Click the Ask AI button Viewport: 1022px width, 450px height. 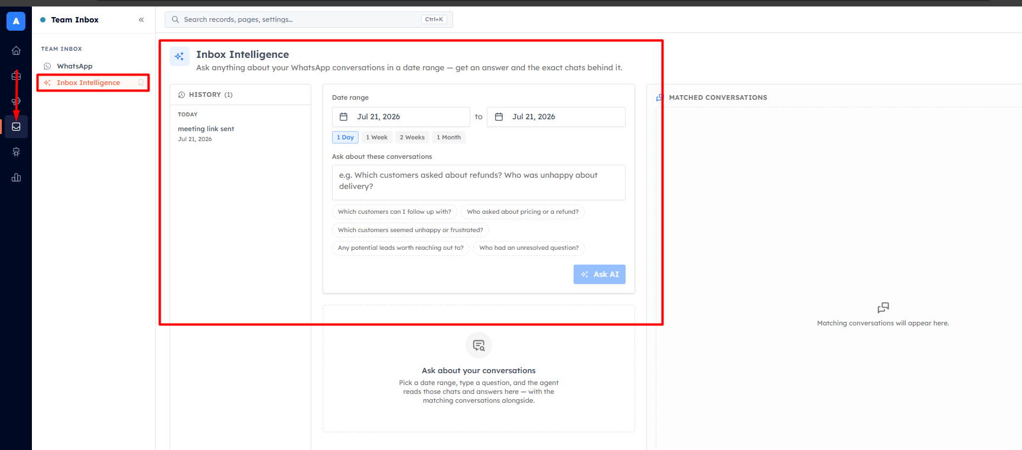click(x=600, y=274)
